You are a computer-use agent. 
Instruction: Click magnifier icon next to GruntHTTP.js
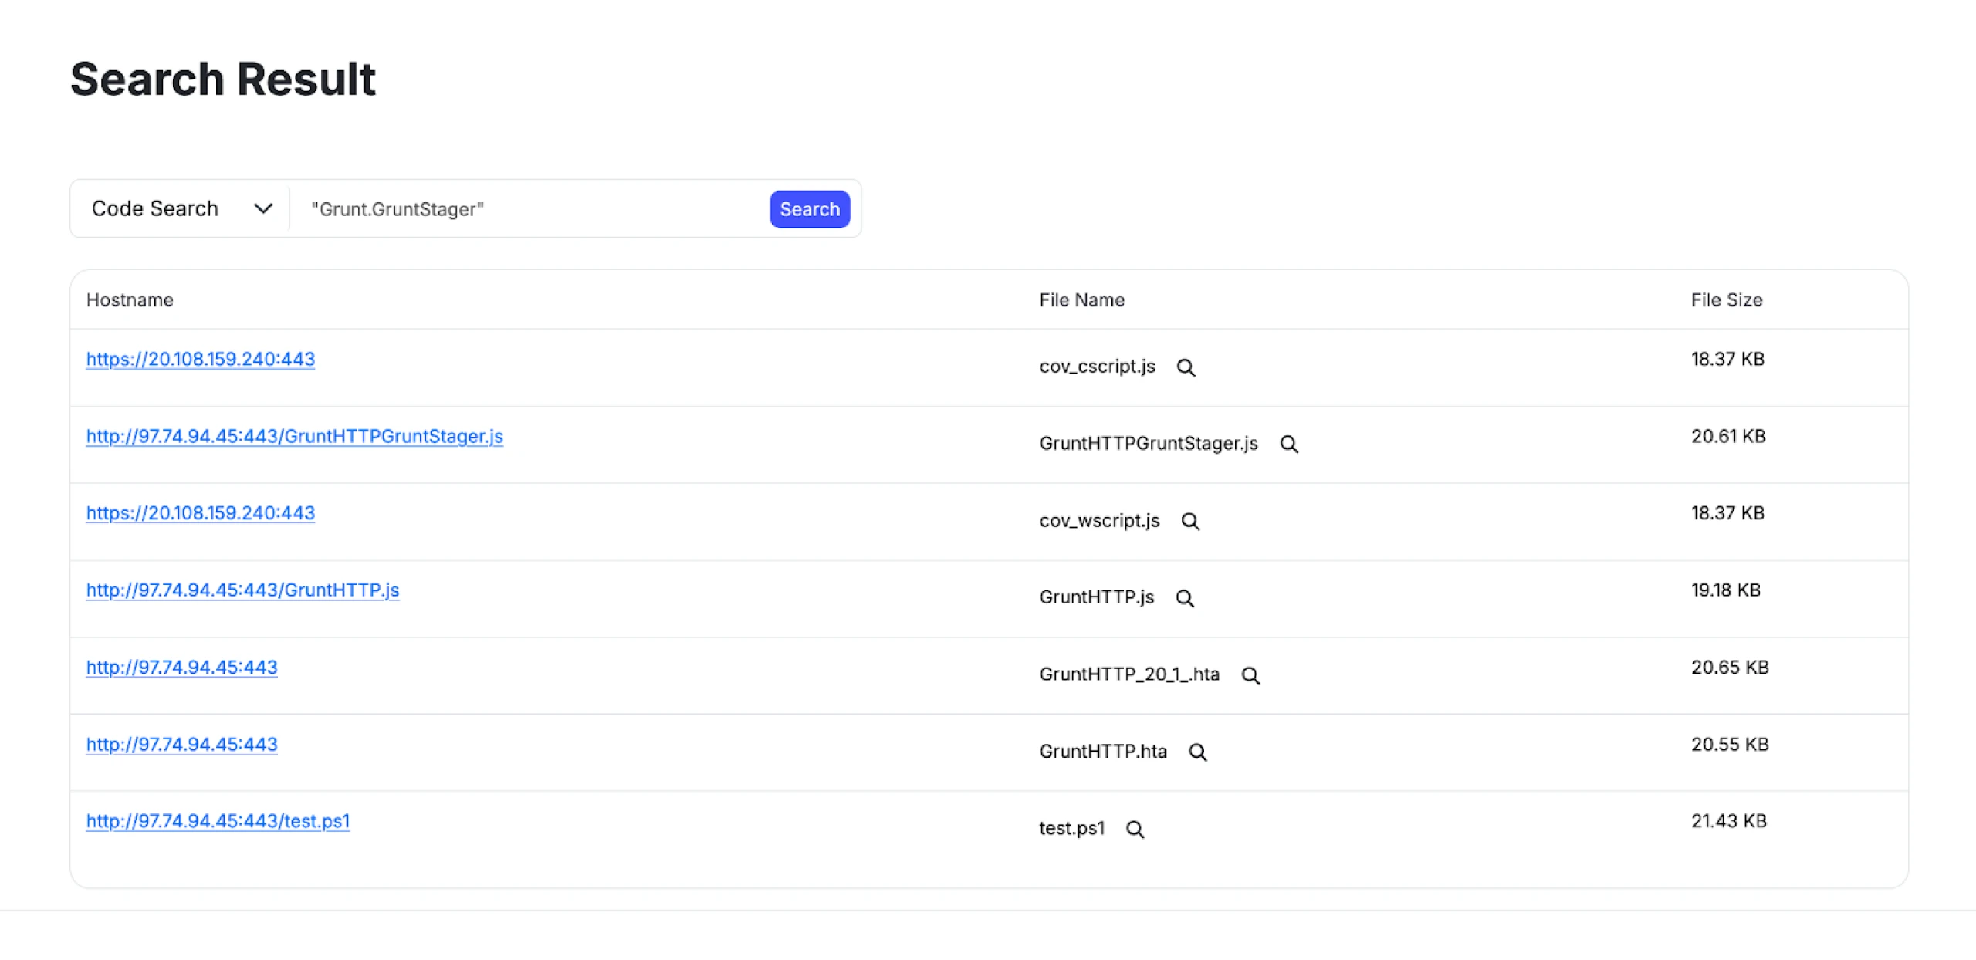point(1185,598)
